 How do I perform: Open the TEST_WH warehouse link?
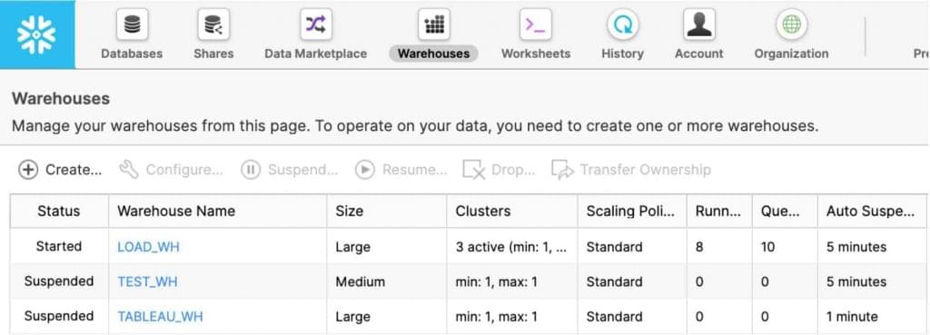pos(147,281)
